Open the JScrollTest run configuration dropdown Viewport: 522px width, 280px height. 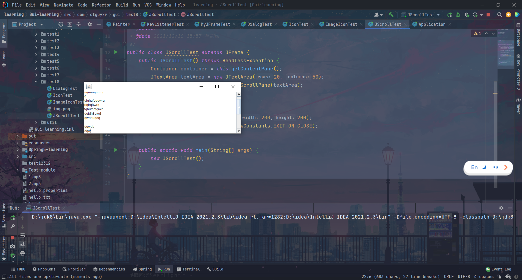point(420,15)
